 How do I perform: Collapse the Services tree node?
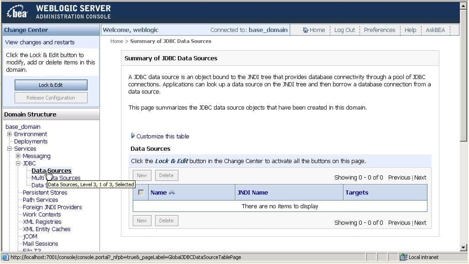9,148
